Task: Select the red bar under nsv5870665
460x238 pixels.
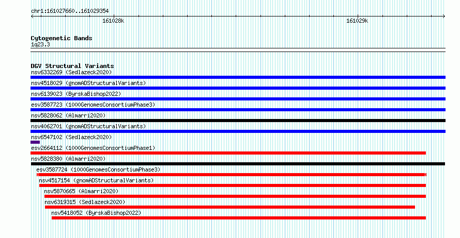Action: [x=235, y=196]
